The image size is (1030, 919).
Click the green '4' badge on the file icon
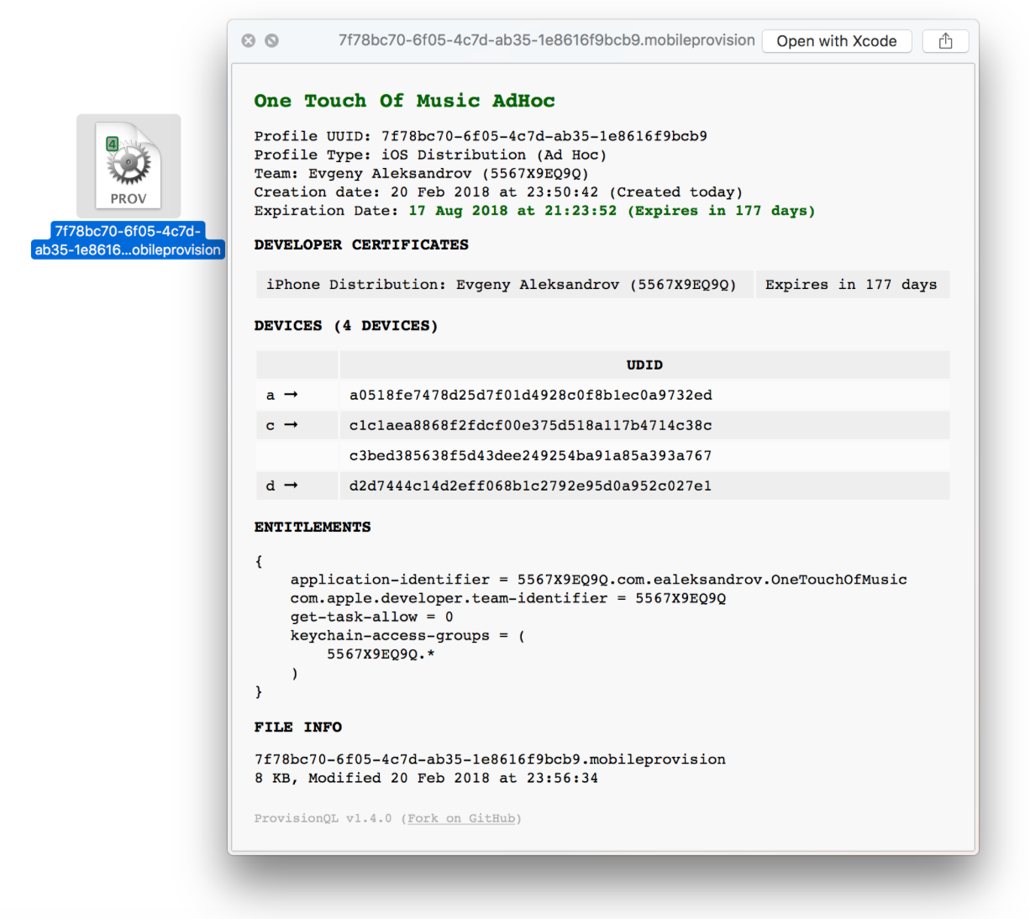[x=112, y=144]
